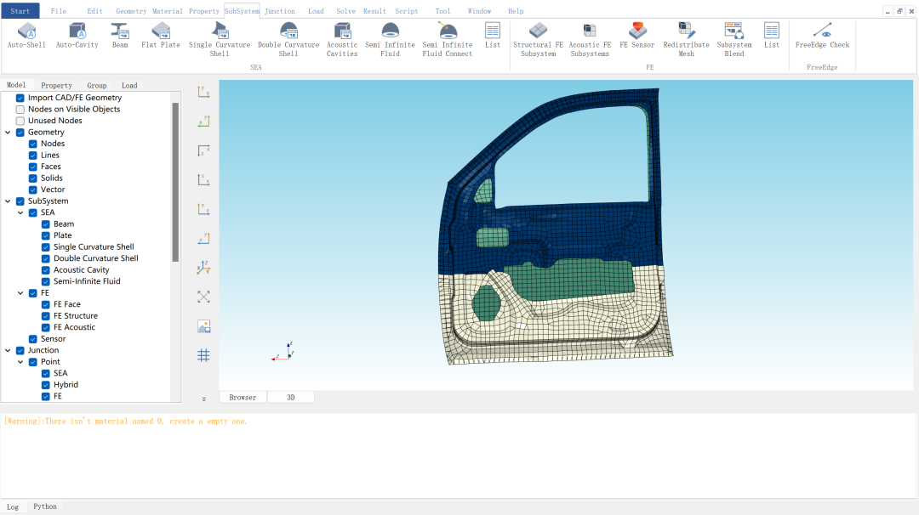Open the List in the SEA group
This screenshot has height=515, width=919.
point(493,35)
